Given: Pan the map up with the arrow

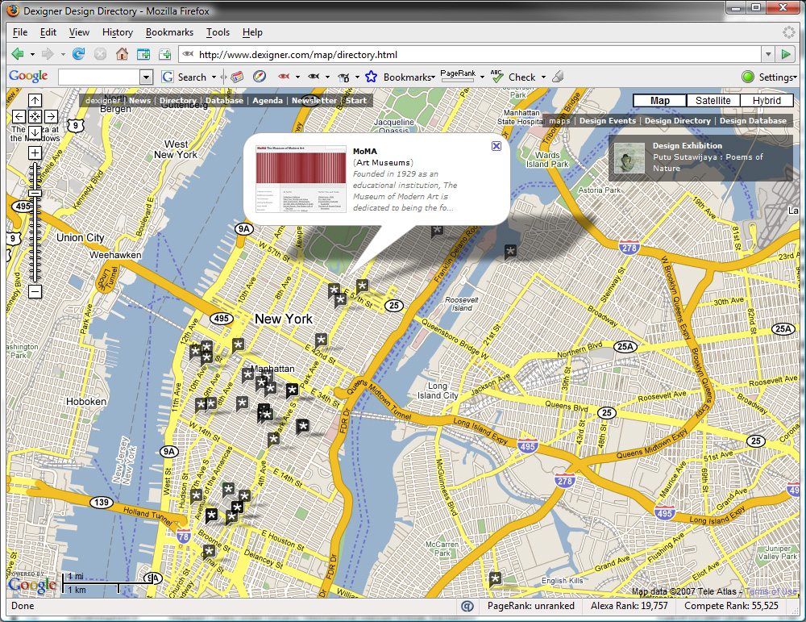Looking at the screenshot, I should pyautogui.click(x=35, y=100).
